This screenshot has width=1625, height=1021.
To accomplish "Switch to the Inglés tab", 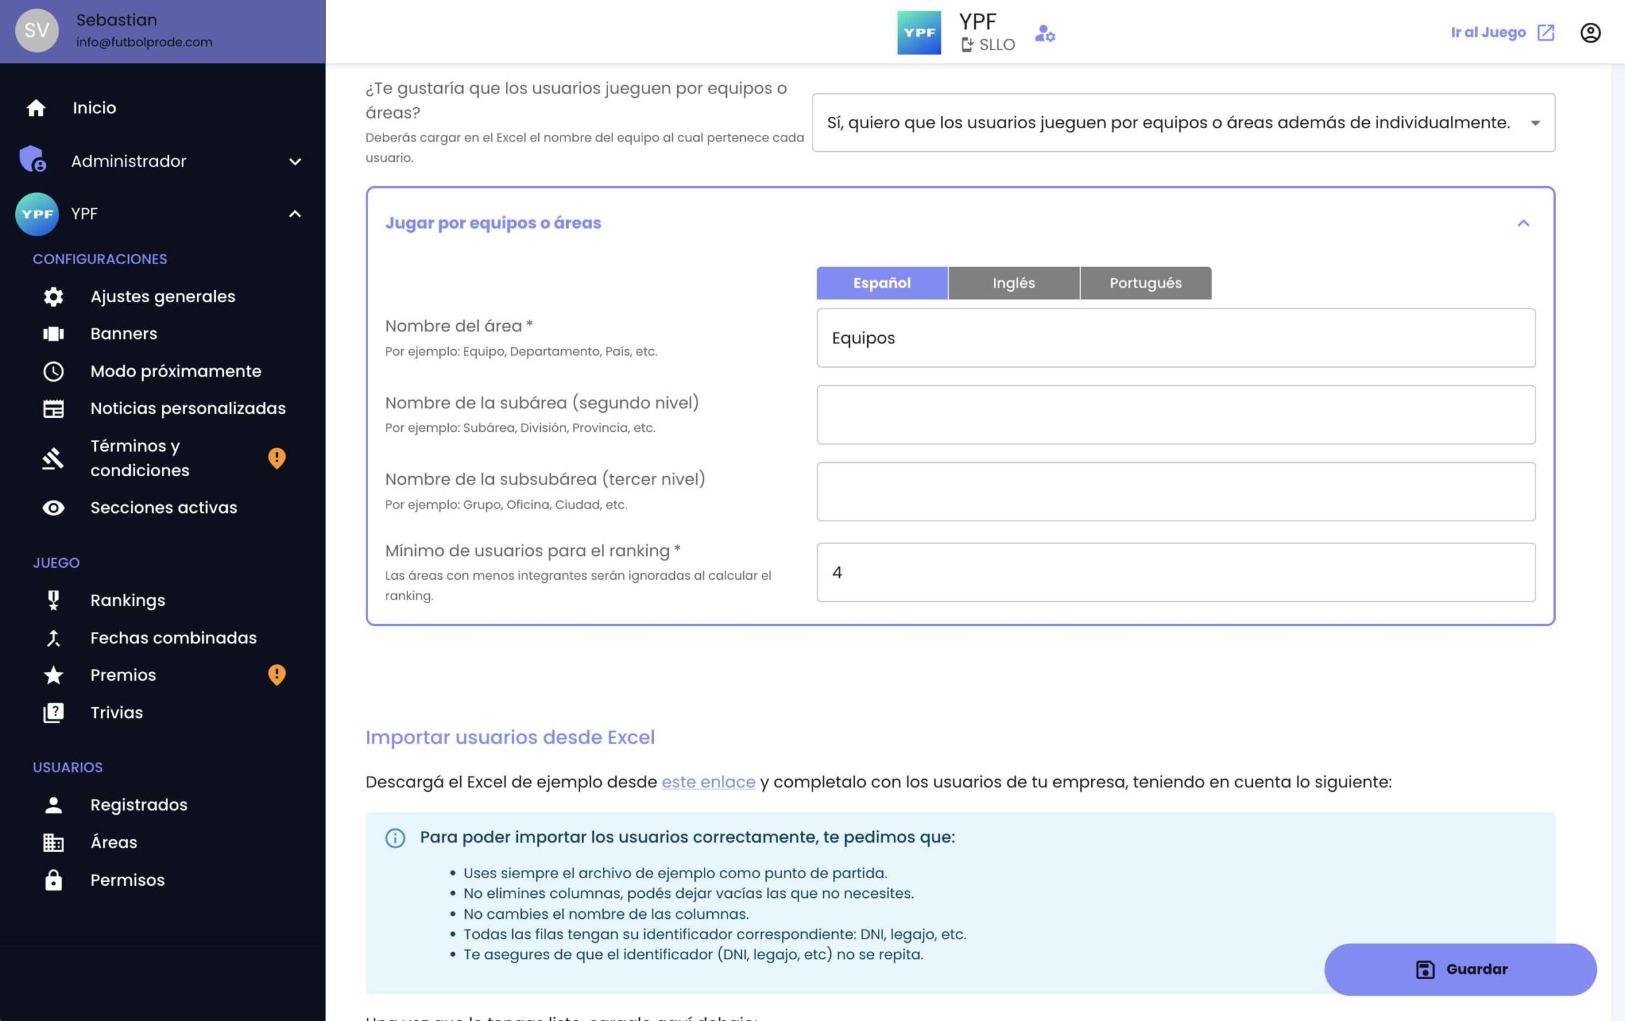I will (1013, 283).
